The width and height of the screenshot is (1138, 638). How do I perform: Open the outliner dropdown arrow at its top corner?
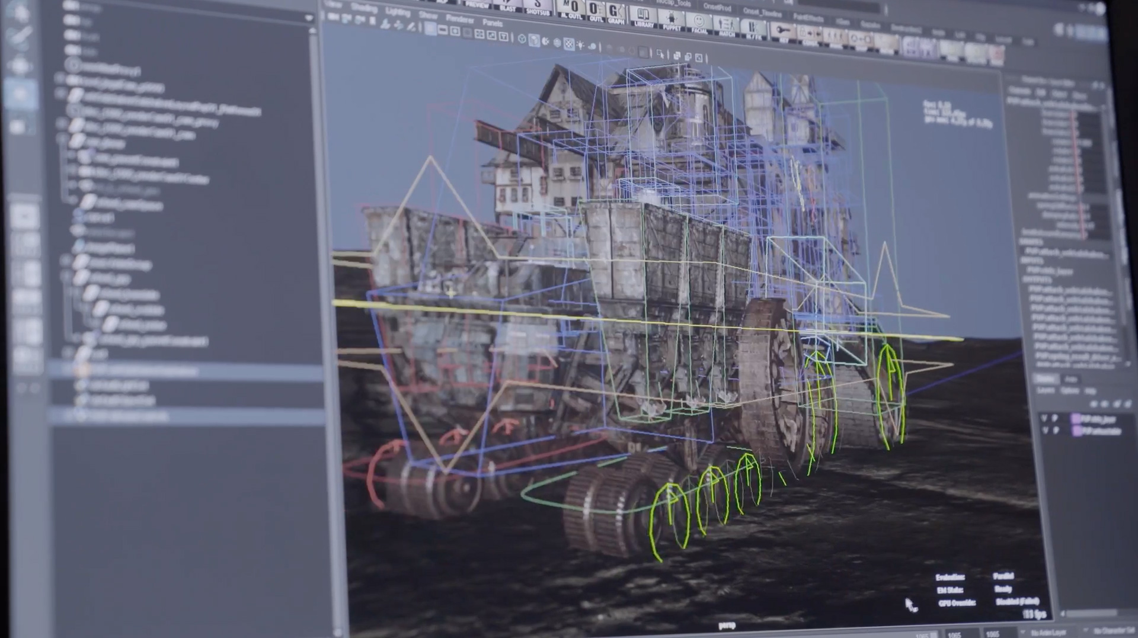[x=309, y=18]
